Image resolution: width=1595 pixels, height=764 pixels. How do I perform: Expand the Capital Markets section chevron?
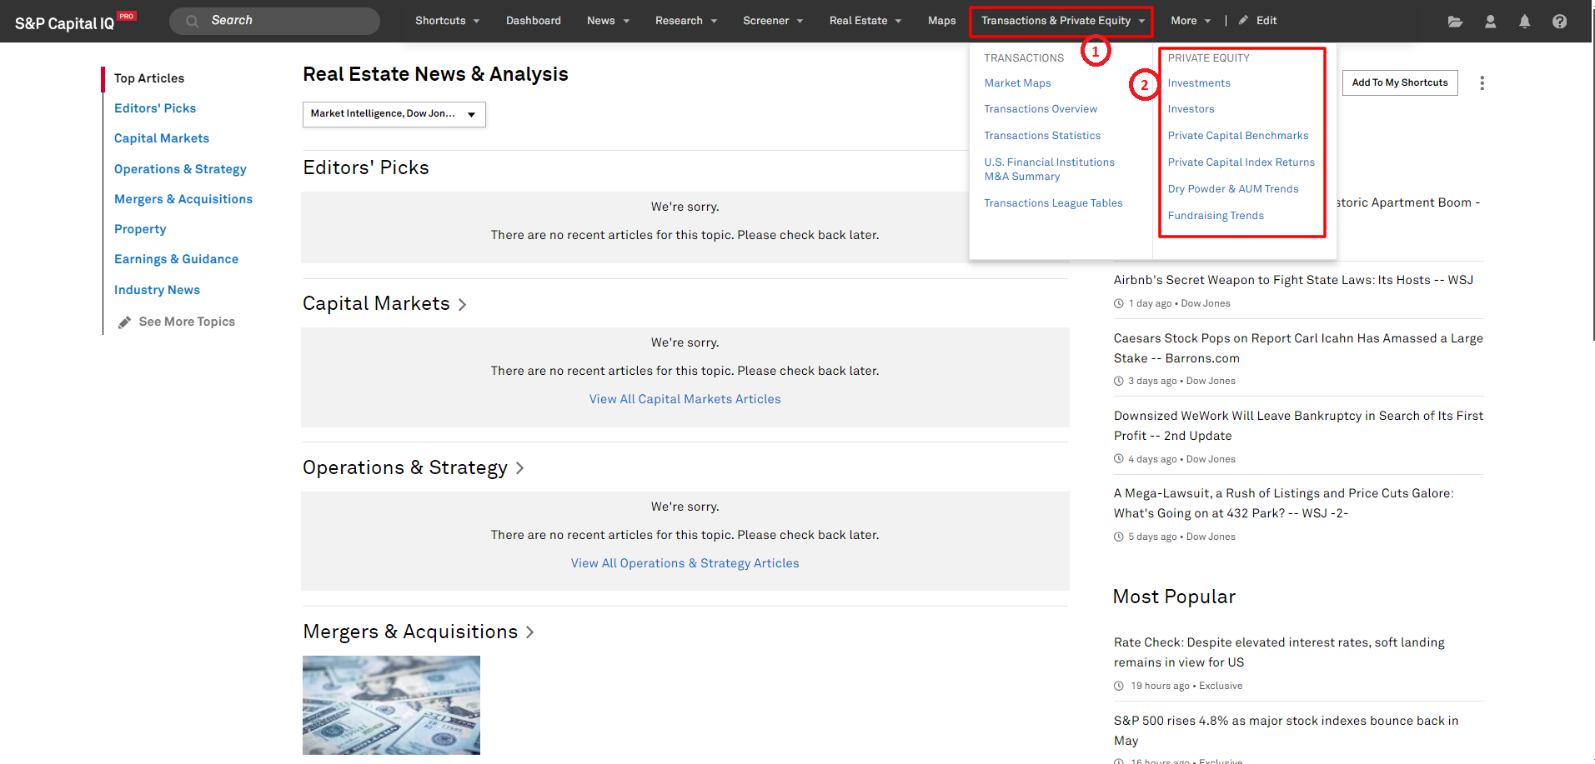click(x=463, y=305)
